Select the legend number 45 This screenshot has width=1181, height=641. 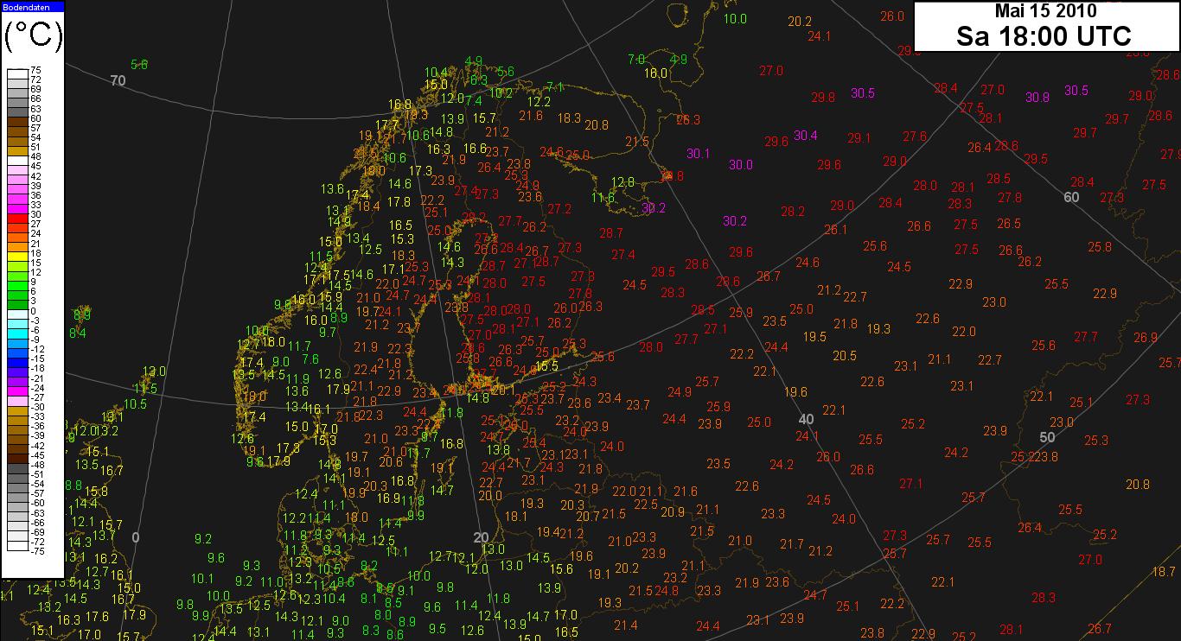point(35,165)
